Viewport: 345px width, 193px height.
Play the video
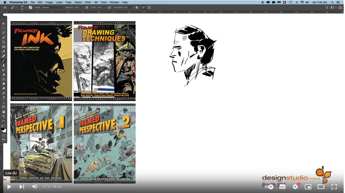click(9, 187)
